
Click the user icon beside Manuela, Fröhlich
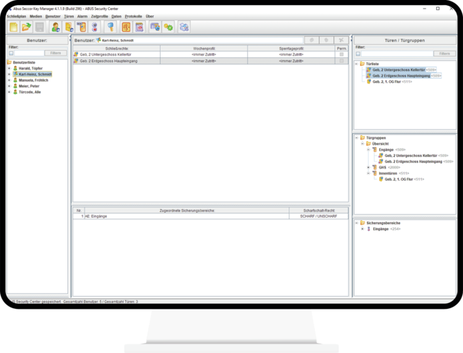(15, 80)
